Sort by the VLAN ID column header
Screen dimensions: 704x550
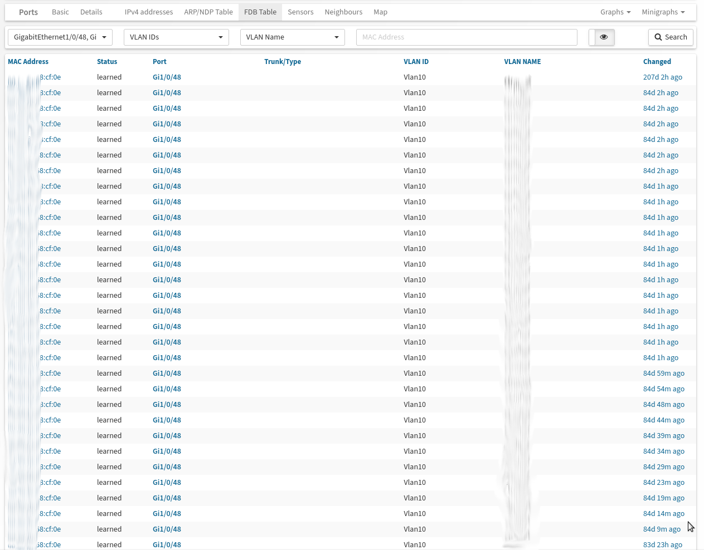(416, 62)
